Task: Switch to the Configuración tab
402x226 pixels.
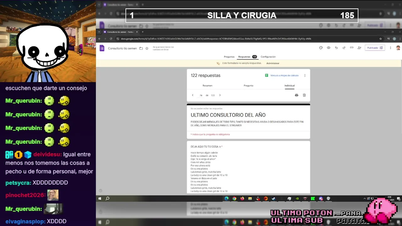Action: pos(268,57)
